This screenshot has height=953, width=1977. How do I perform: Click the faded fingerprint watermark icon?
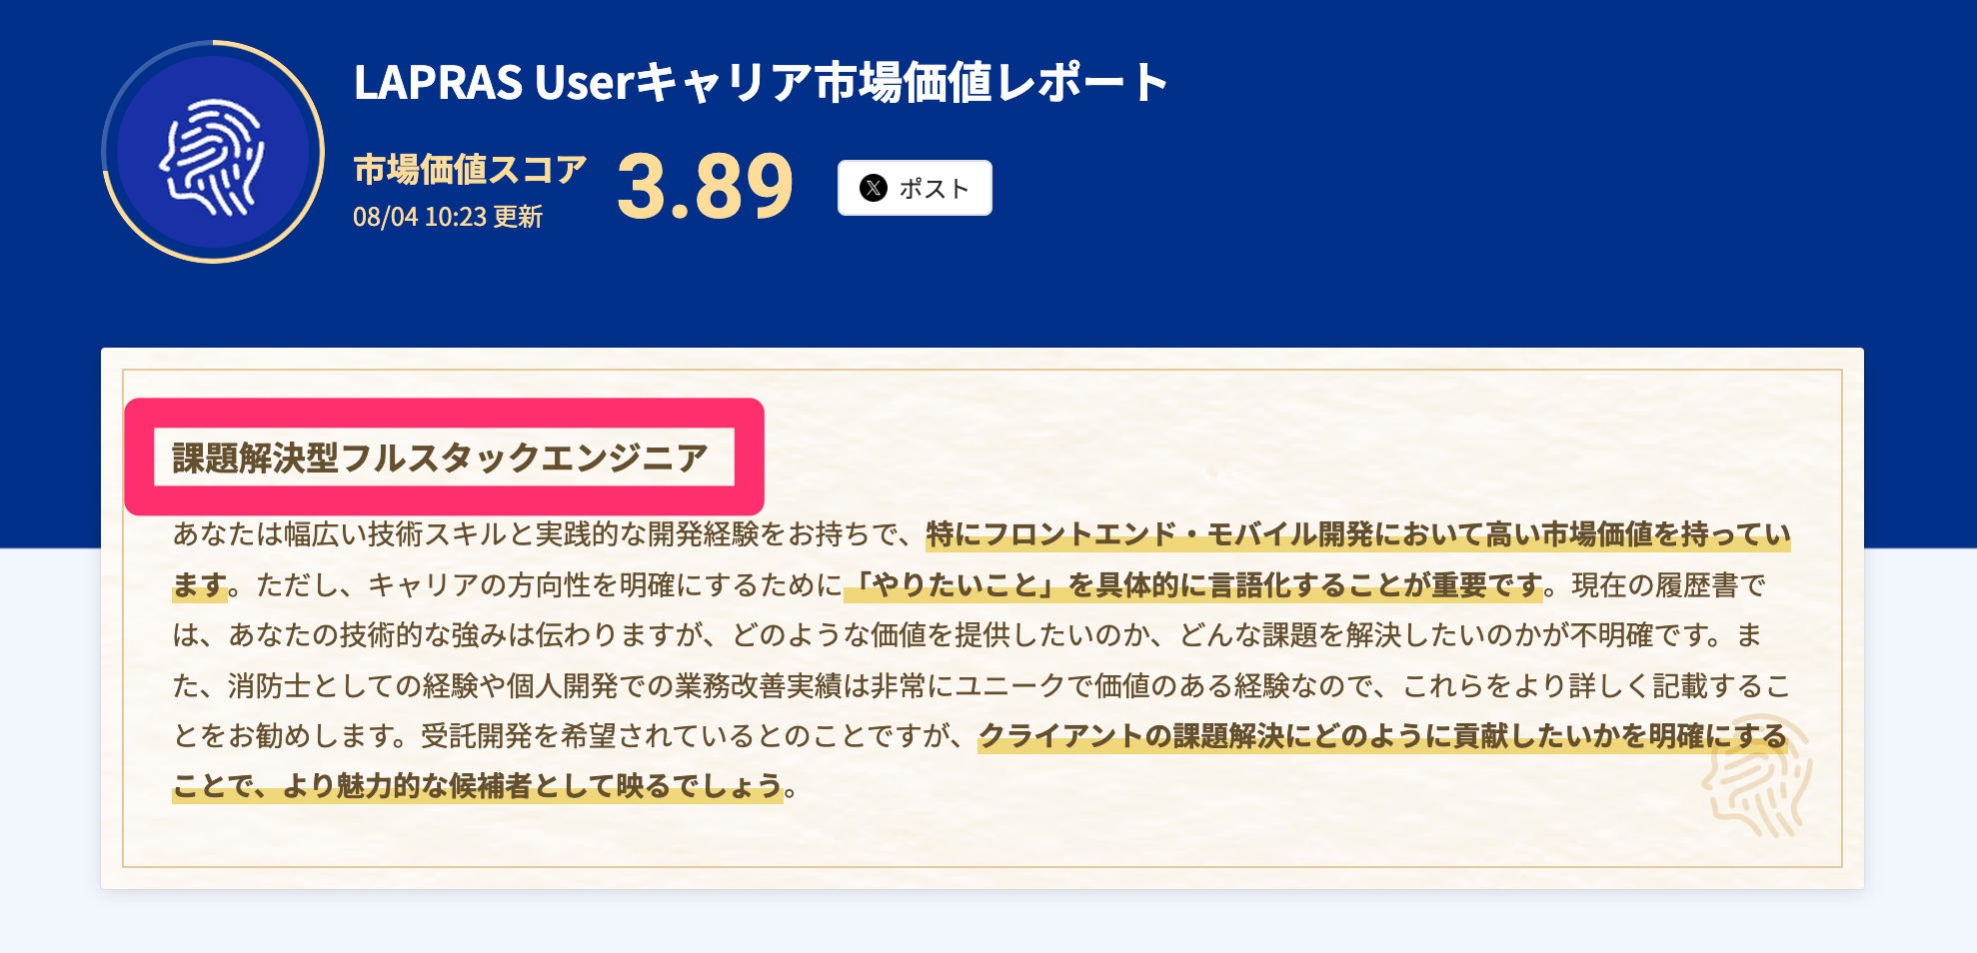(1757, 776)
